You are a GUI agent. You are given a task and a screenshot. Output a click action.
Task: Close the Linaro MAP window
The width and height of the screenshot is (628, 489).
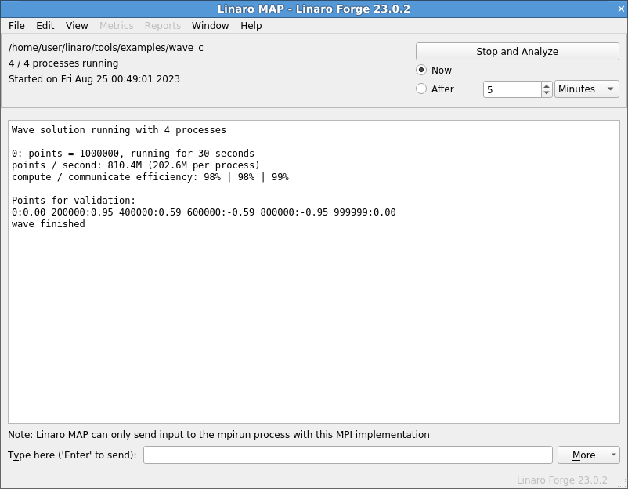pos(621,9)
